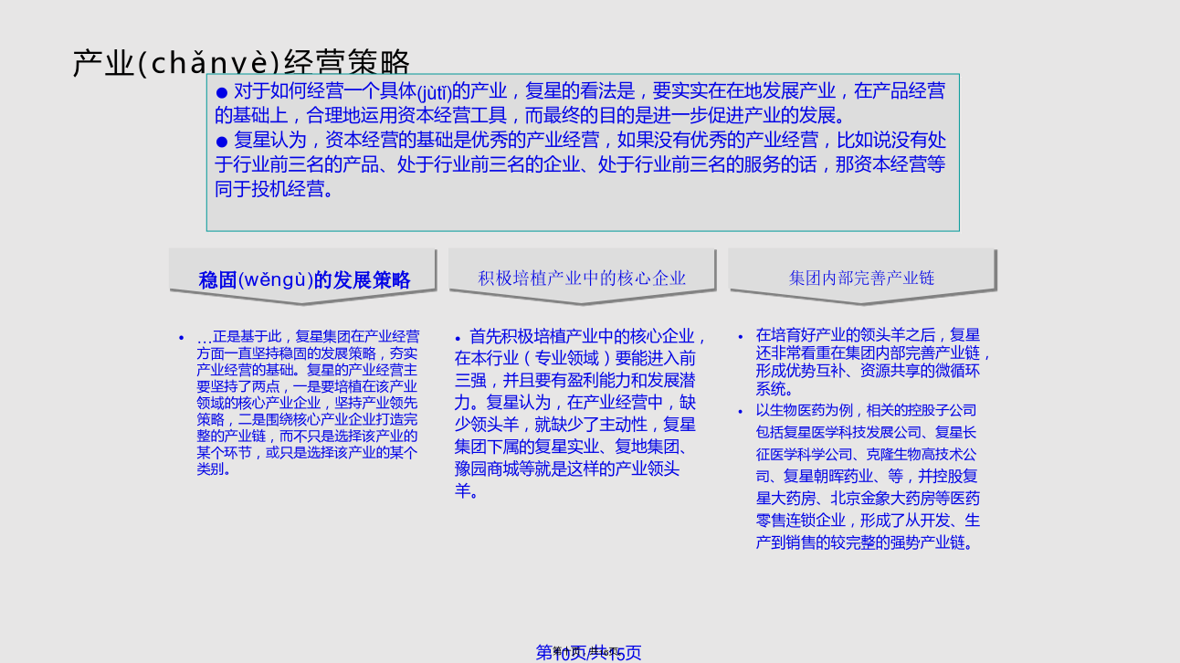The height and width of the screenshot is (663, 1180).
Task: Click the middle column text starting 首先积极培植
Action: 581,413
